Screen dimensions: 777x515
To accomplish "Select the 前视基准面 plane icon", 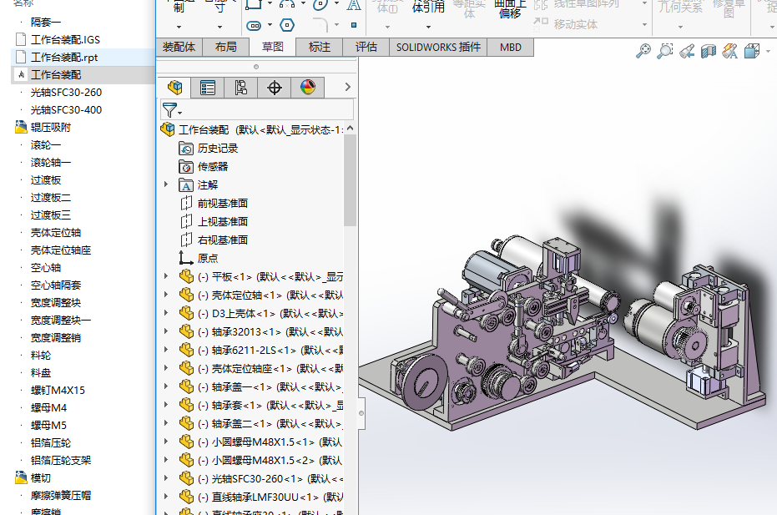I will coord(187,203).
